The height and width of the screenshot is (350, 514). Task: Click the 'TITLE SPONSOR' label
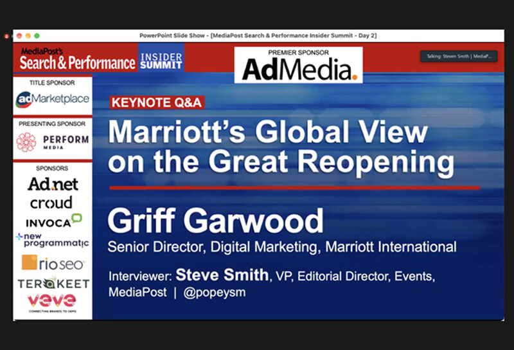tap(52, 83)
